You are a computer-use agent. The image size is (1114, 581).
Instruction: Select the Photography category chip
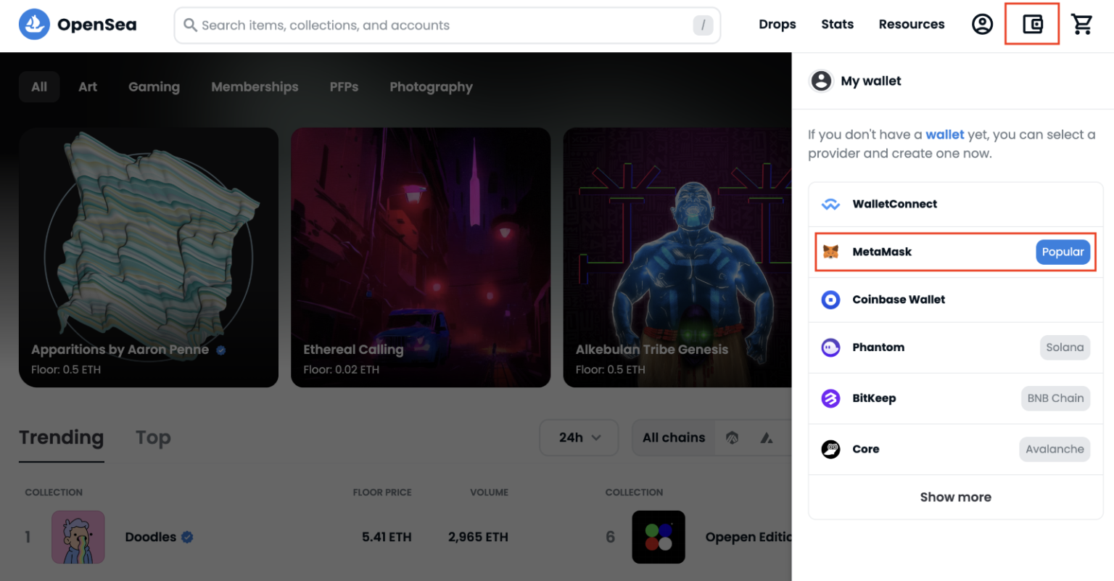click(x=431, y=86)
